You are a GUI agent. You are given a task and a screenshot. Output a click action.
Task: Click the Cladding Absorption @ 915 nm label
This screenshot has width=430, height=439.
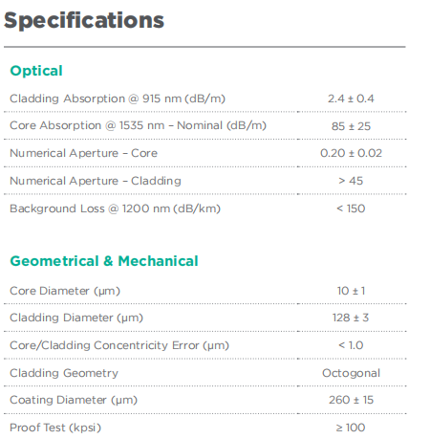[118, 99]
